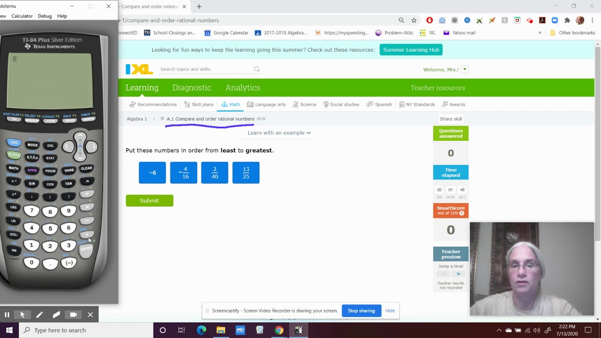
Task: Select the Screencastify pen tool
Action: [x=39, y=315]
